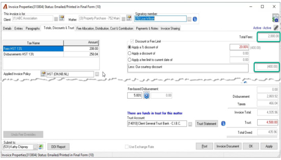Toggle the Discount or Fee Limit checkbox
Screen dimensions: 281x160
click(132, 41)
